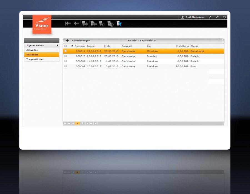Viewport: 250px width, 194px height.
Task: Open the Eigene Reisen menu entry
Action: click(42, 45)
